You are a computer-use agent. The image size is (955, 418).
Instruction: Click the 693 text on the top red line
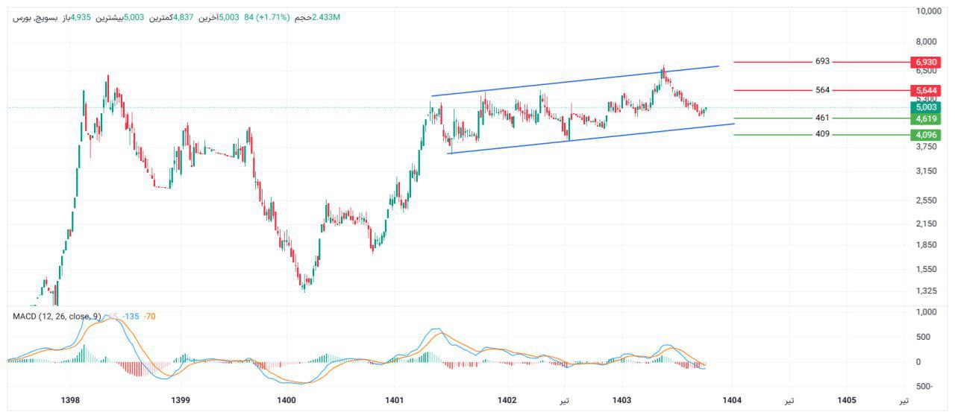[x=822, y=61]
